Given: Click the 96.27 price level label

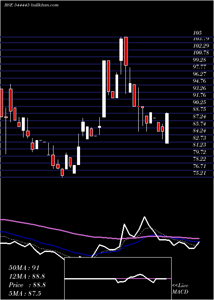Looking at the screenshot, I should [x=199, y=74].
